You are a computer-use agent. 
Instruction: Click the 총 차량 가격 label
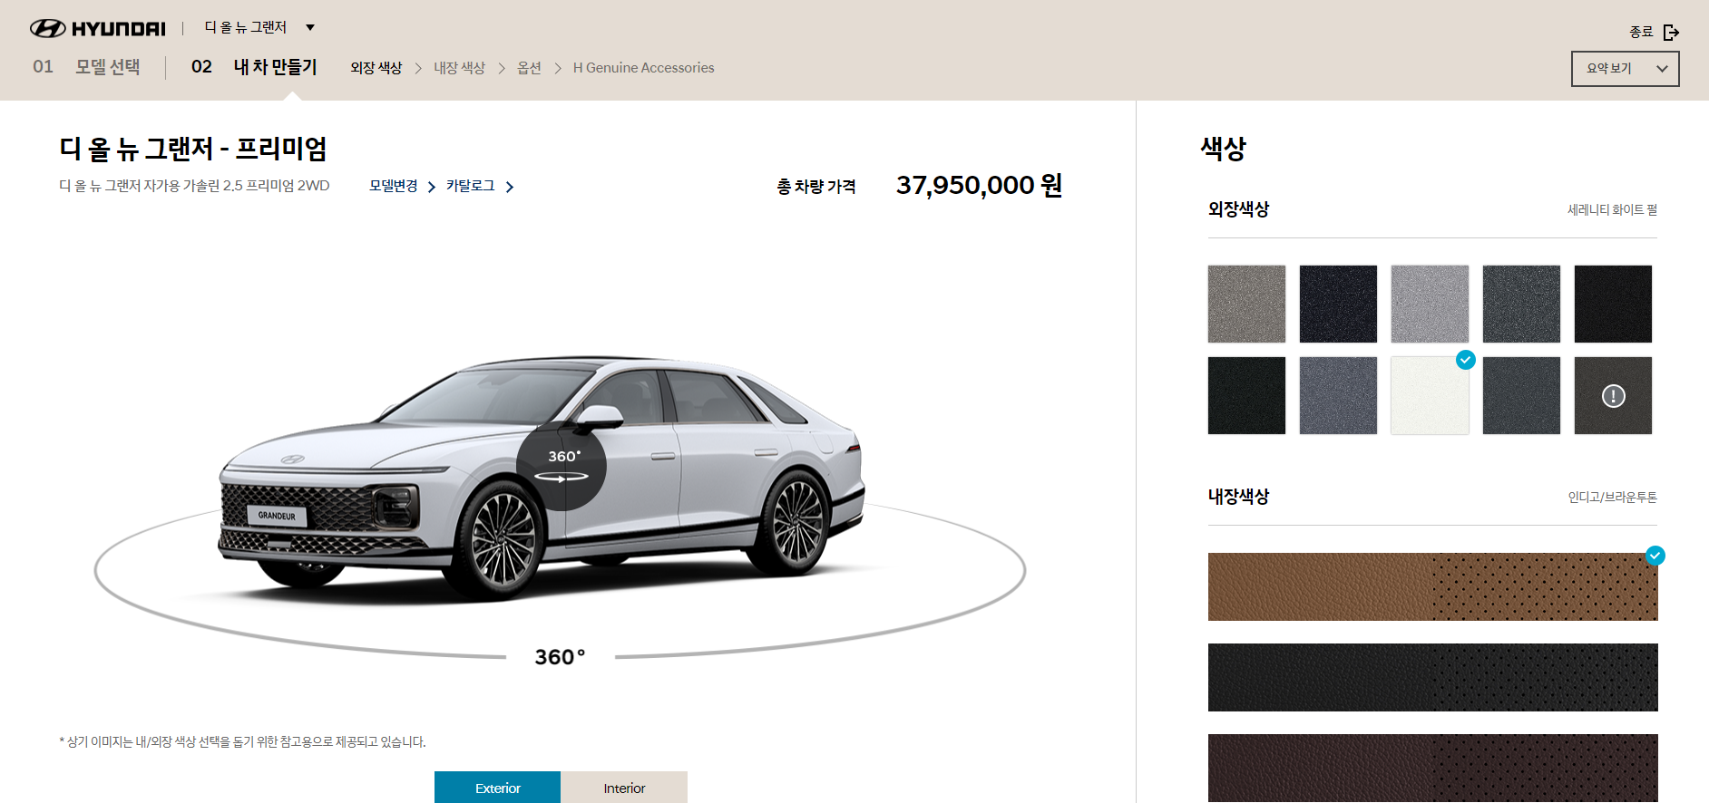[x=815, y=187]
